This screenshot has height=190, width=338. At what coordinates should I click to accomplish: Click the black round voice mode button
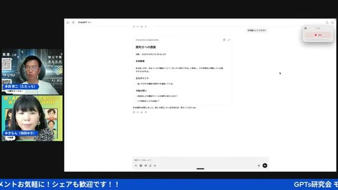[x=265, y=165]
